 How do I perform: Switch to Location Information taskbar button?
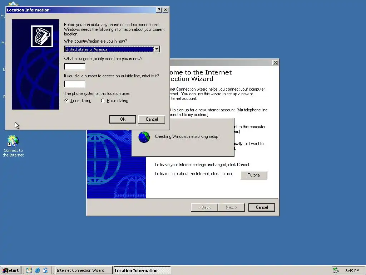(x=142, y=270)
